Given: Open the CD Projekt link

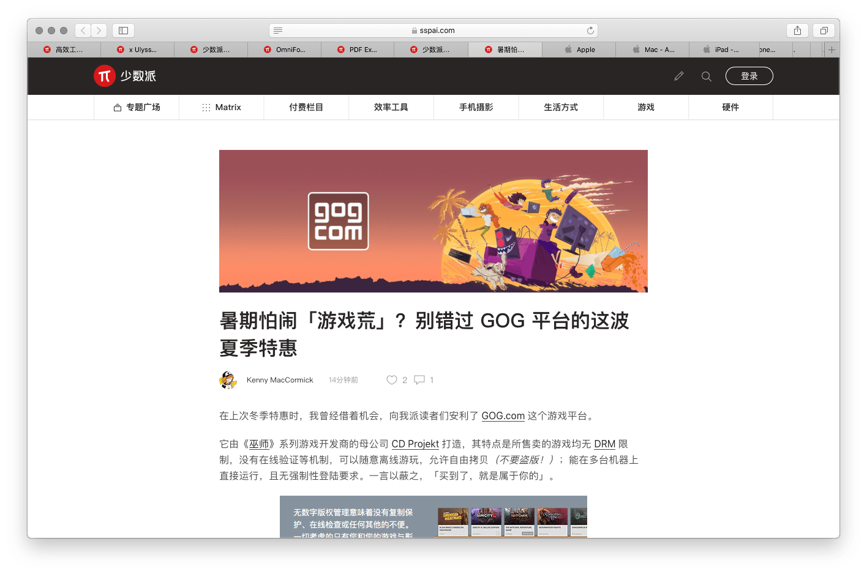Looking at the screenshot, I should pyautogui.click(x=415, y=444).
